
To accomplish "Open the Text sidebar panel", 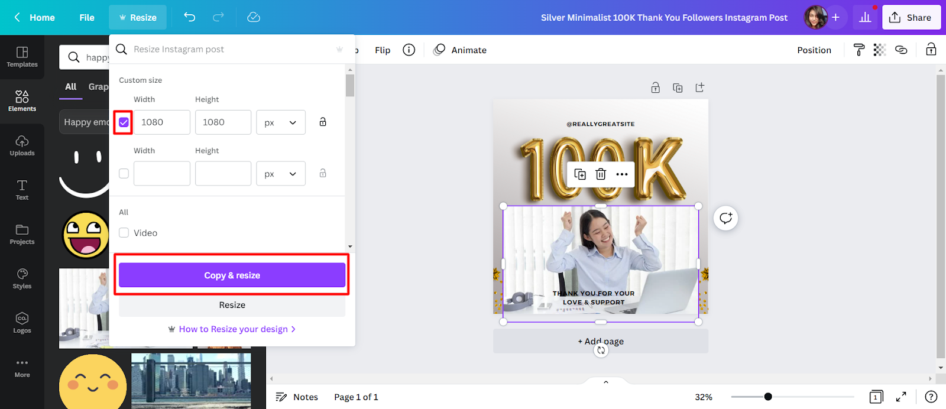I will point(22,190).
